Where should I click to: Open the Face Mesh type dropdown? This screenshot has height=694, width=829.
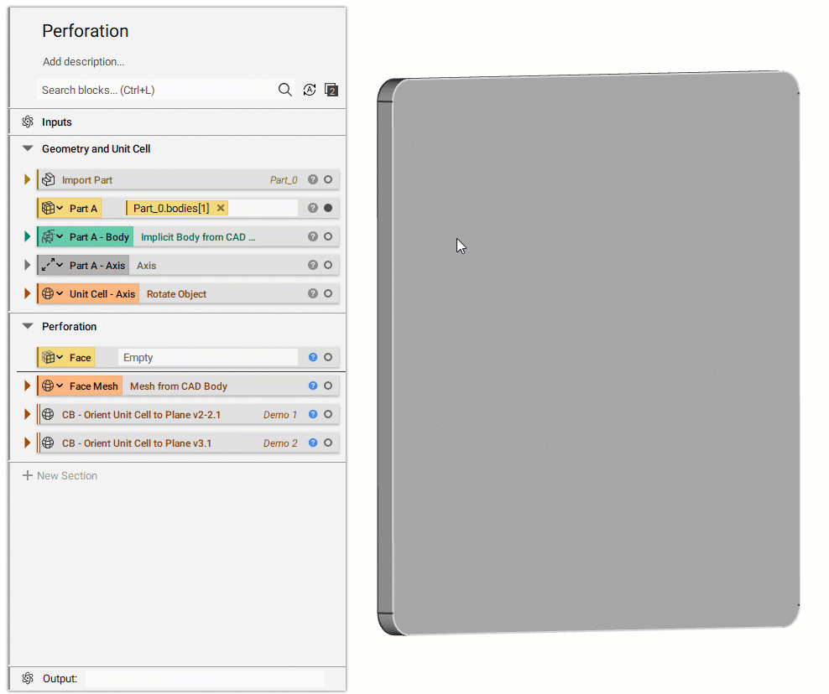coord(60,386)
